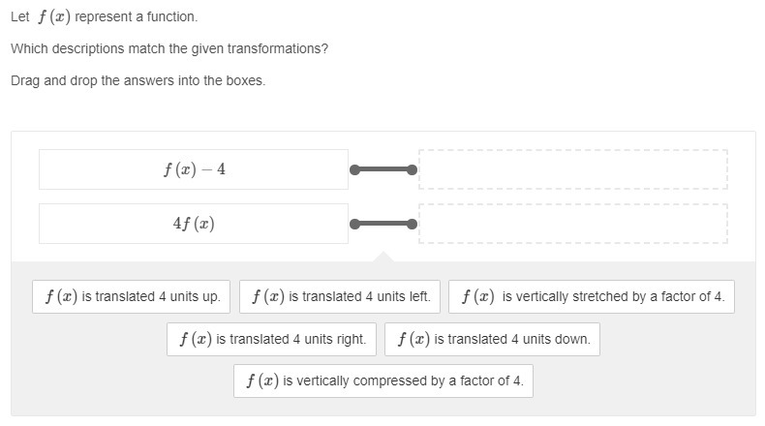Select 'vertically stretched by a factor of 4' tile
The width and height of the screenshot is (765, 426).
pyautogui.click(x=592, y=296)
